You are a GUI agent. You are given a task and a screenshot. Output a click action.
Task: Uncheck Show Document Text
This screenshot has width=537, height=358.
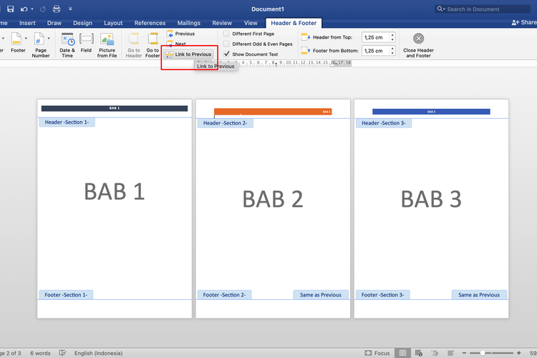coord(226,54)
